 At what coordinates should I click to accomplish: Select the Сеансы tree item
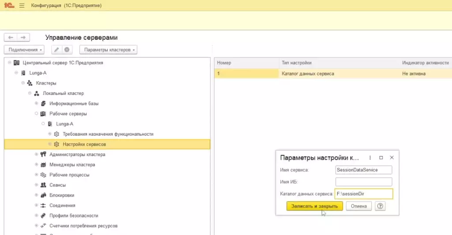click(x=57, y=185)
